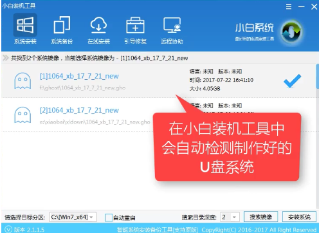
Task: Expand the 搜索目录深度 dropdown
Action: click(230, 217)
